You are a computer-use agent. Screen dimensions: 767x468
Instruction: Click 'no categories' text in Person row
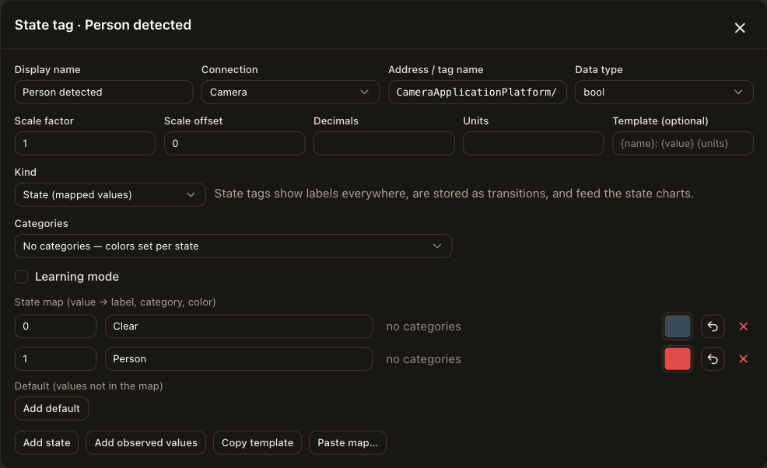pos(423,359)
